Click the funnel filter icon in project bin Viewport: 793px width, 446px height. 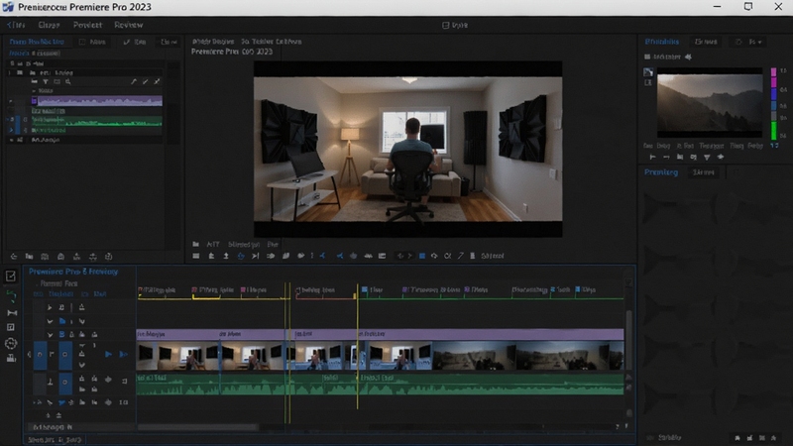[46, 81]
